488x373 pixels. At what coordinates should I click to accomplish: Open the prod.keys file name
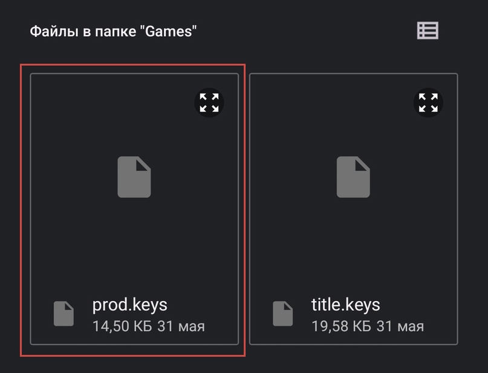click(x=129, y=305)
